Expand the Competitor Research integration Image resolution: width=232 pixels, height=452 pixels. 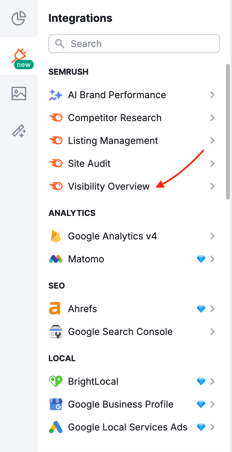pyautogui.click(x=212, y=118)
